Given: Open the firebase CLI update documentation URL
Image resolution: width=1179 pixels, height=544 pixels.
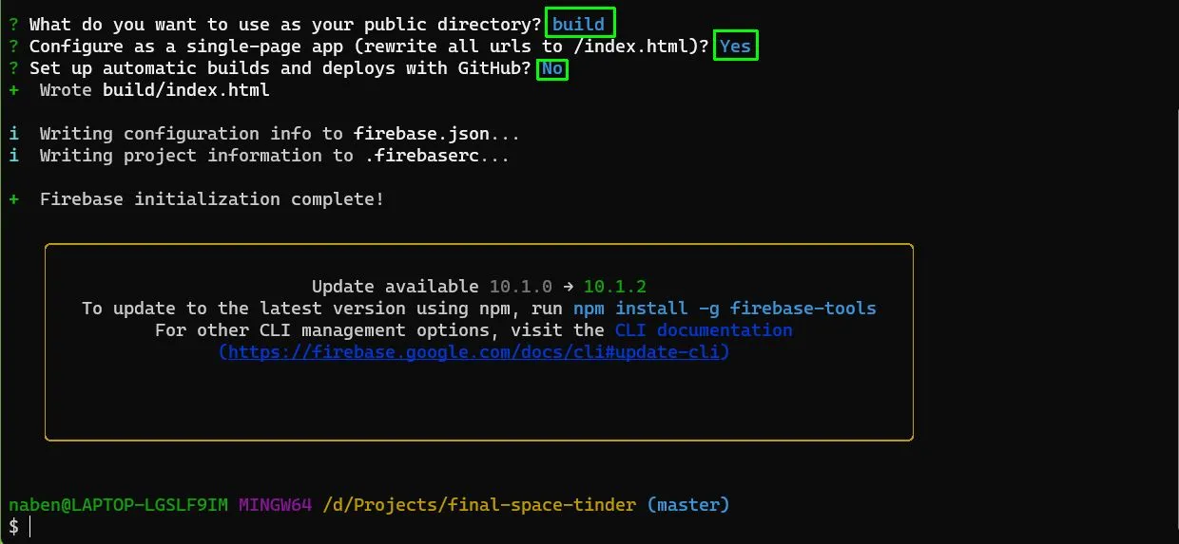Looking at the screenshot, I should tap(474, 352).
